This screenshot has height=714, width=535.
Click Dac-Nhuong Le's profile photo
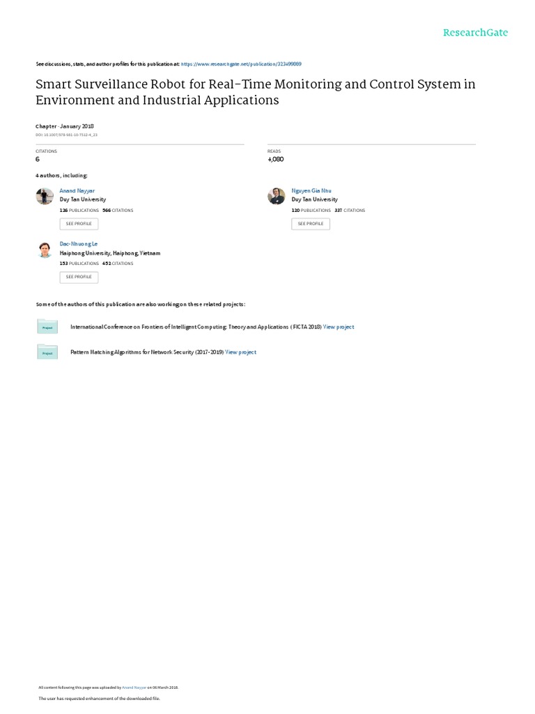[x=45, y=250]
